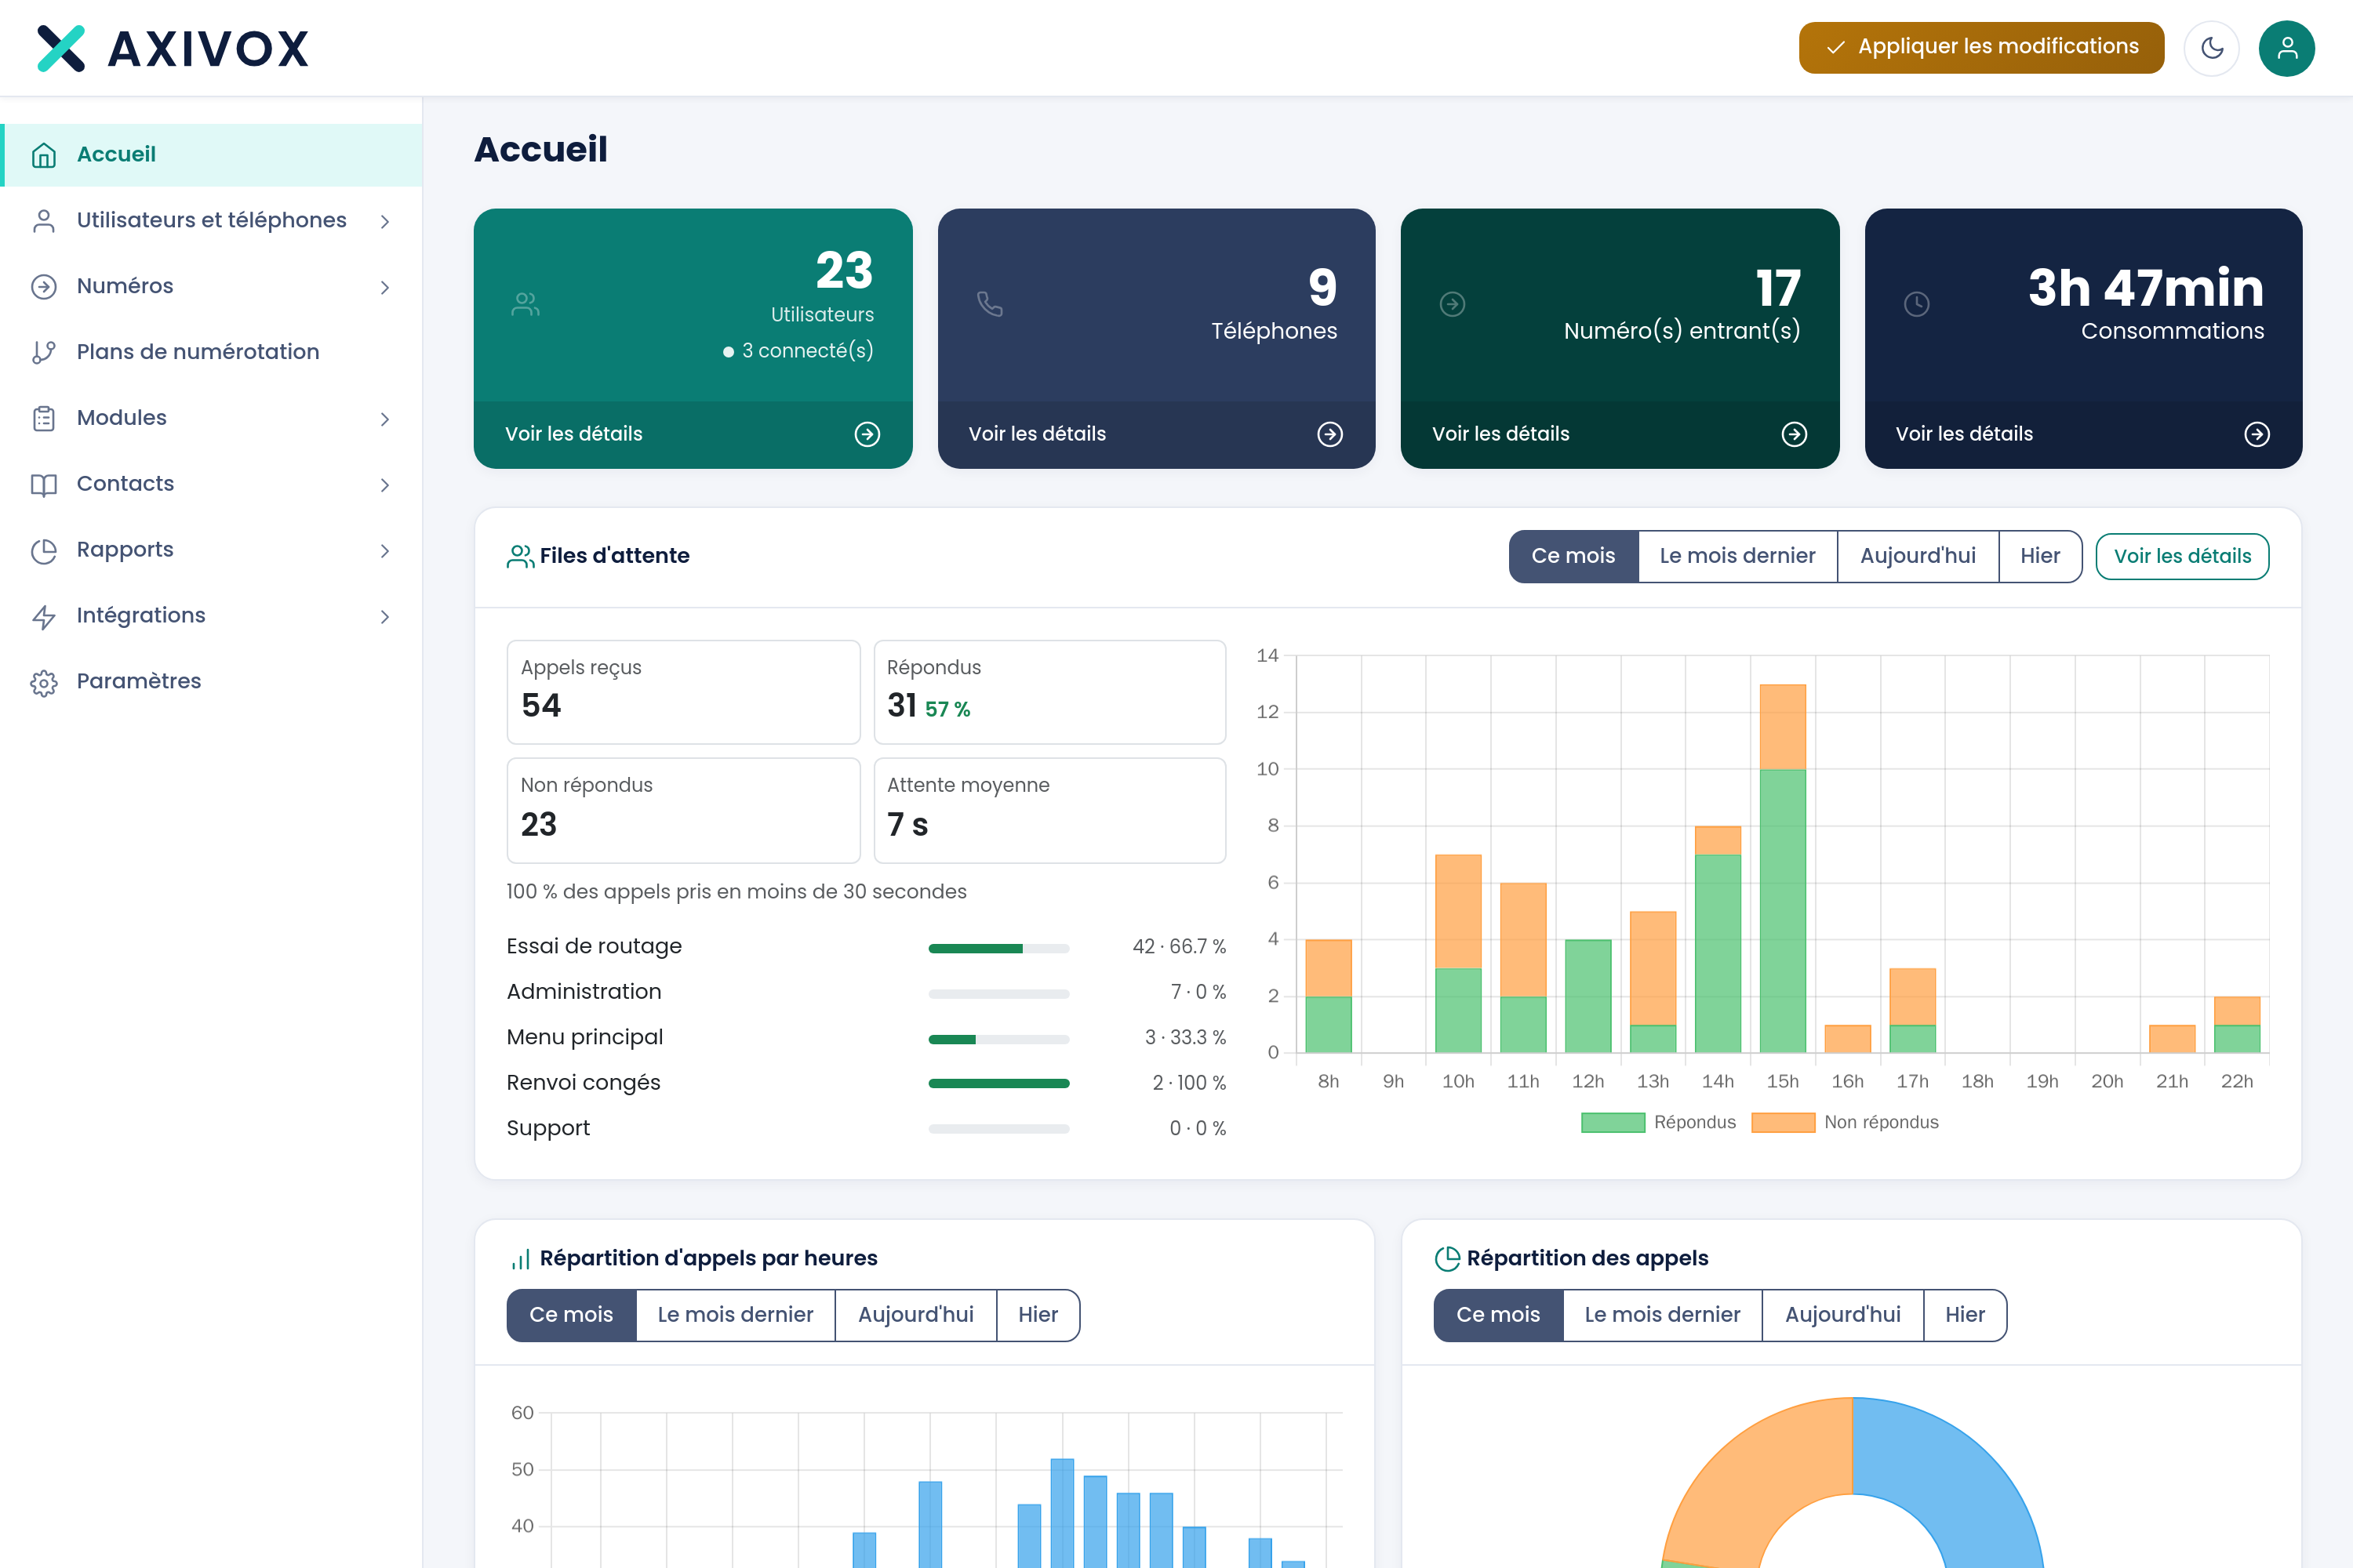Click the Utilisateurs et téléphones person icon
2353x1568 pixels.
click(x=44, y=221)
